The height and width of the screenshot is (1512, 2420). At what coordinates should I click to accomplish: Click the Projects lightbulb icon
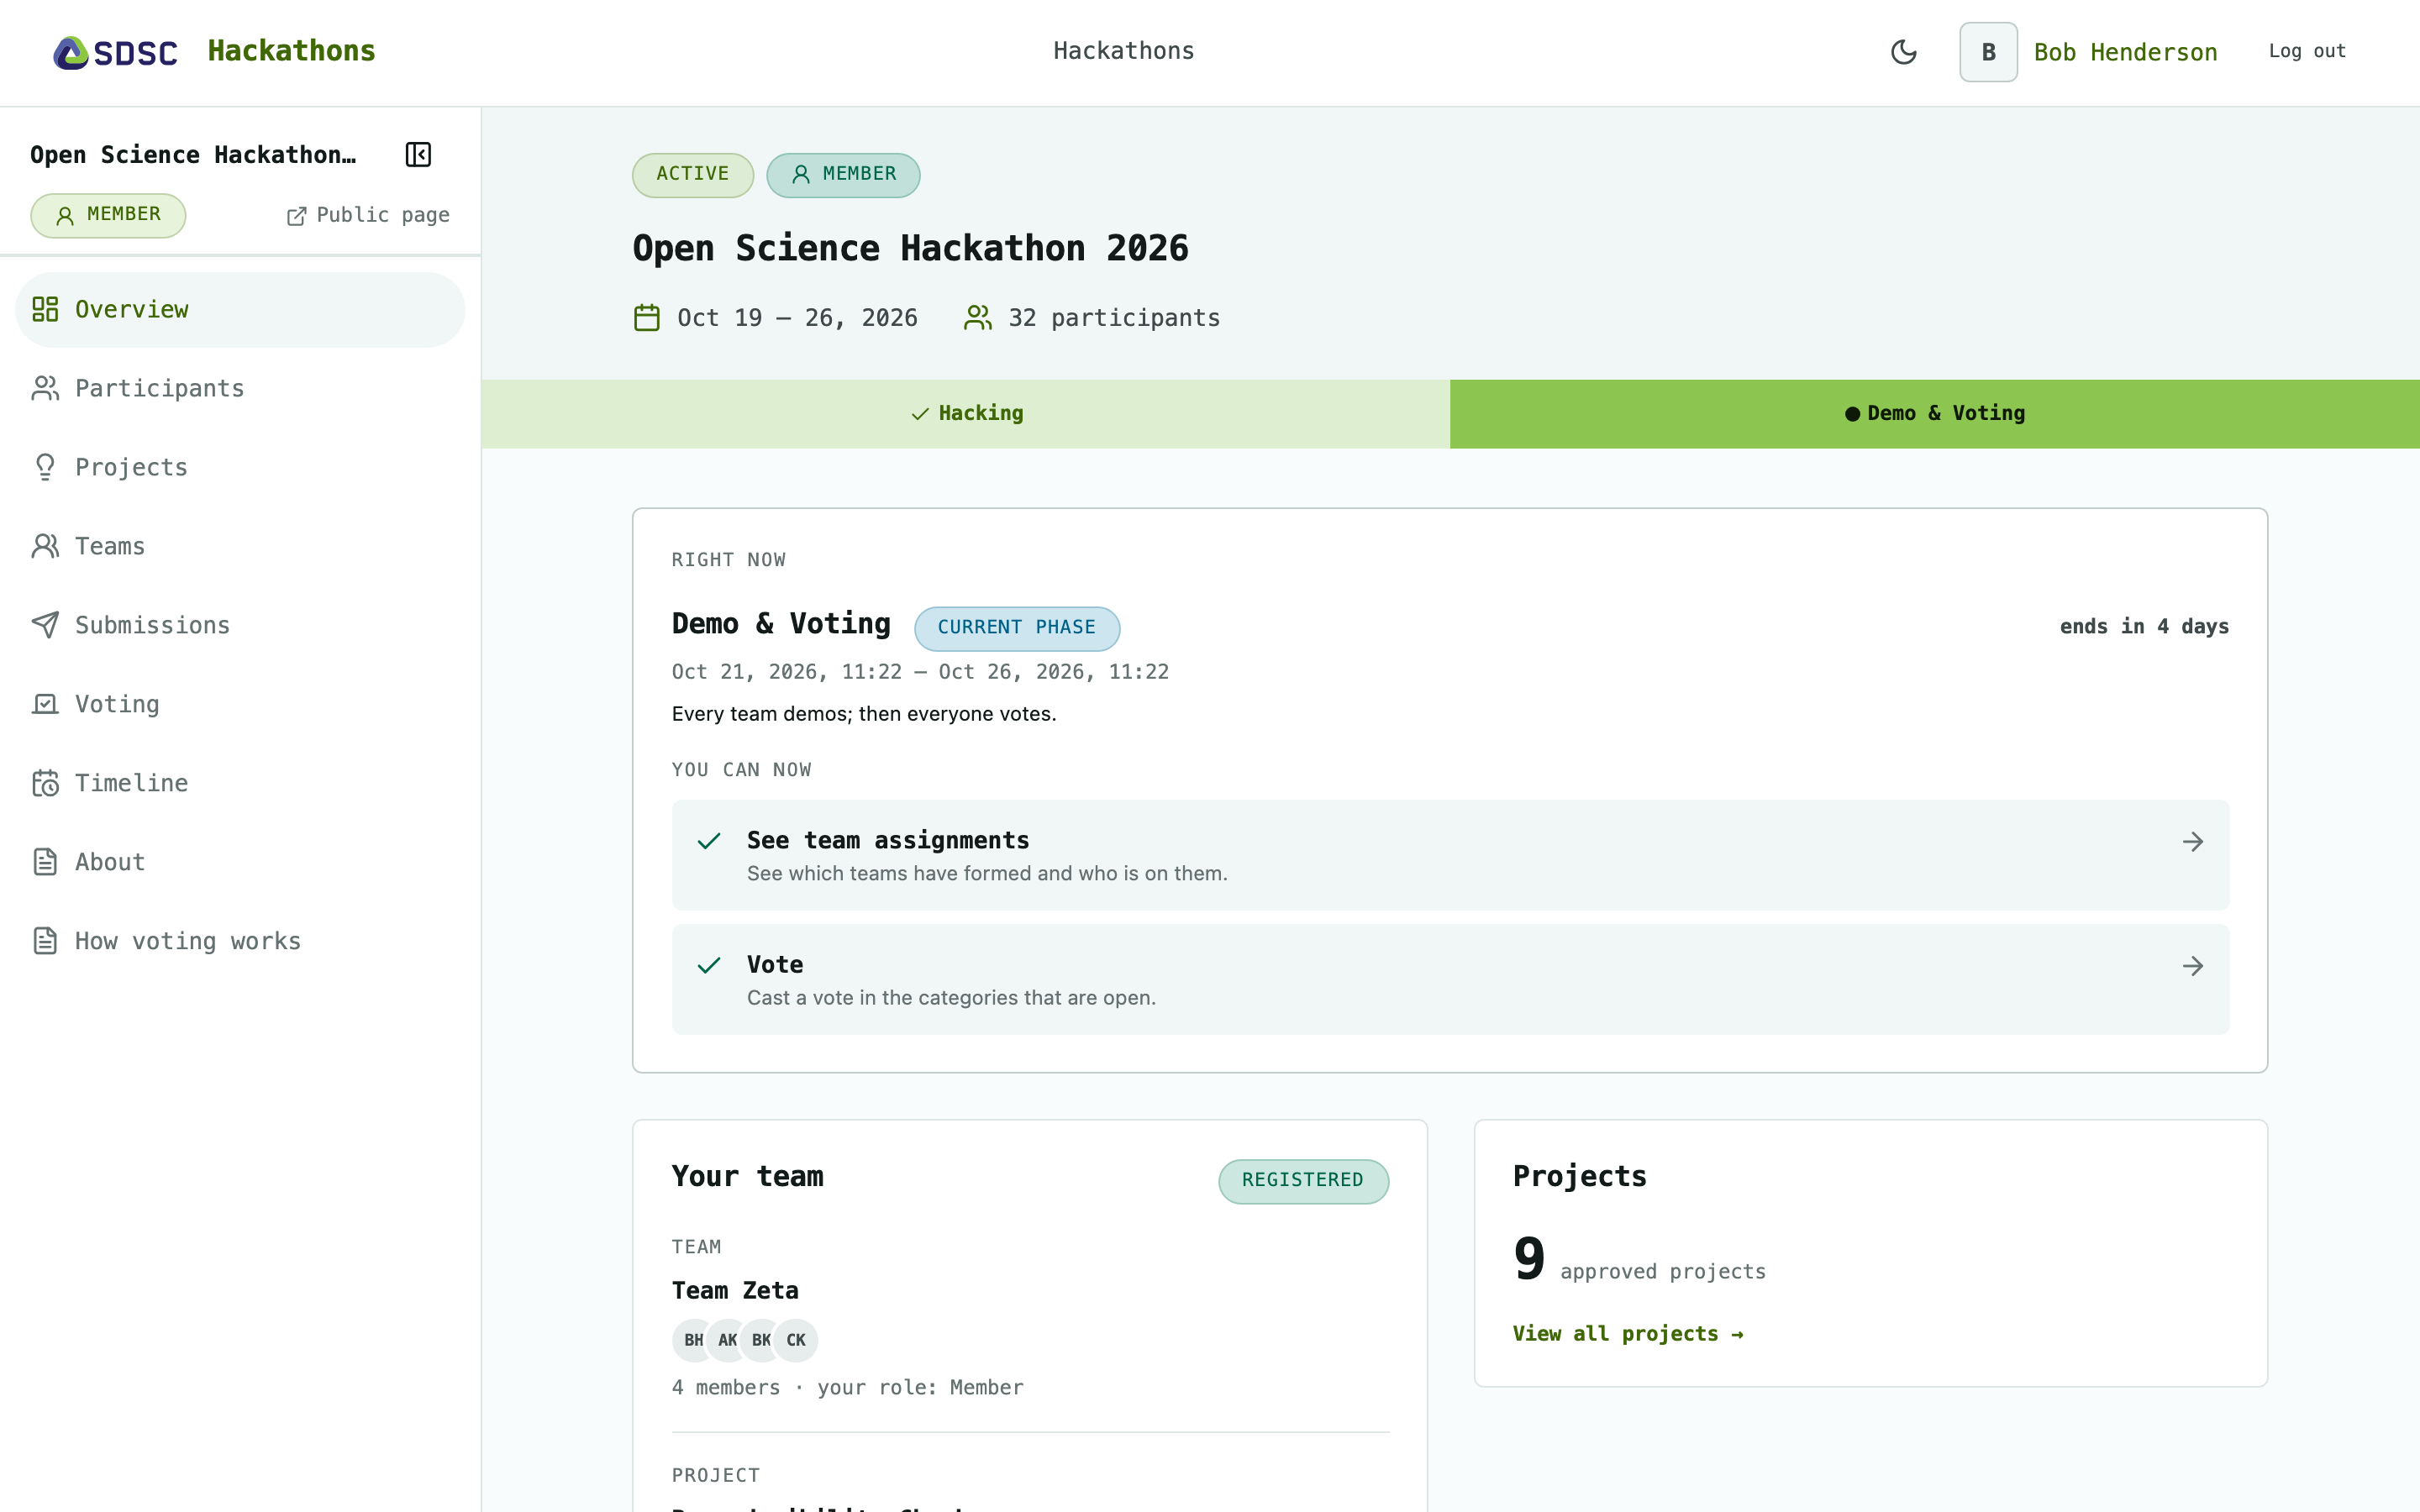coord(45,468)
